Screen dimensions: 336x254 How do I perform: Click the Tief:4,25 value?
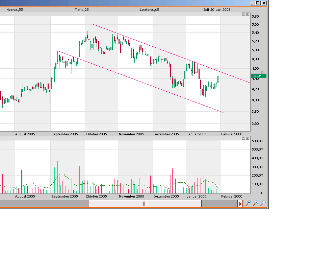pyautogui.click(x=82, y=10)
